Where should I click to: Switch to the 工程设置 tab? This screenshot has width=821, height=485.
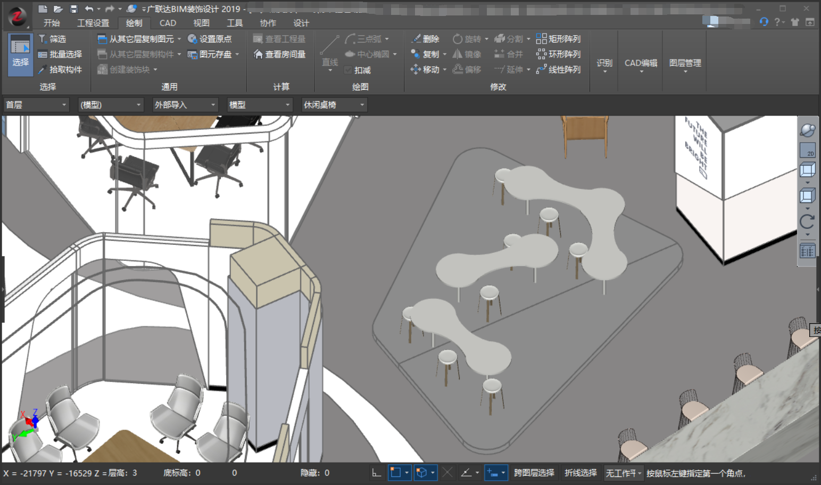93,23
